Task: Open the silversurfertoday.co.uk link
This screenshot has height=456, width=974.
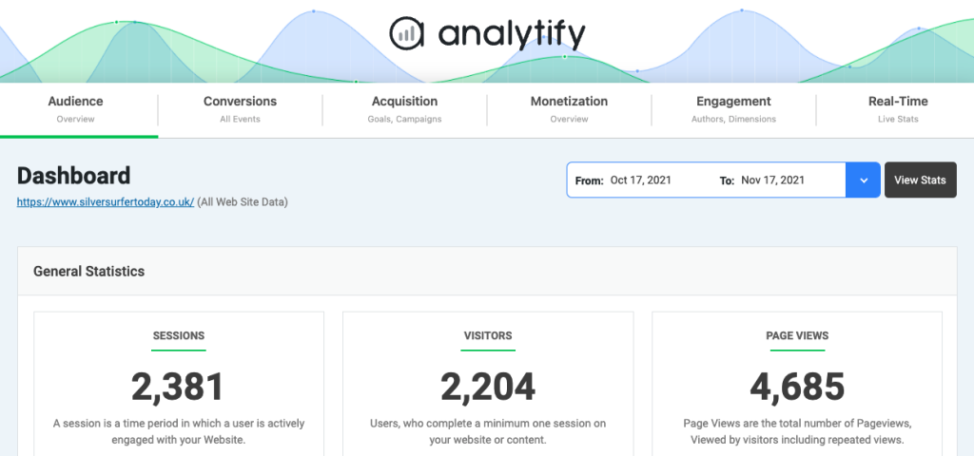Action: coord(106,201)
